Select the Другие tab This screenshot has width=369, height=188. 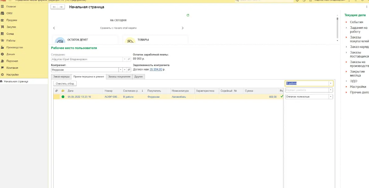[x=138, y=76]
